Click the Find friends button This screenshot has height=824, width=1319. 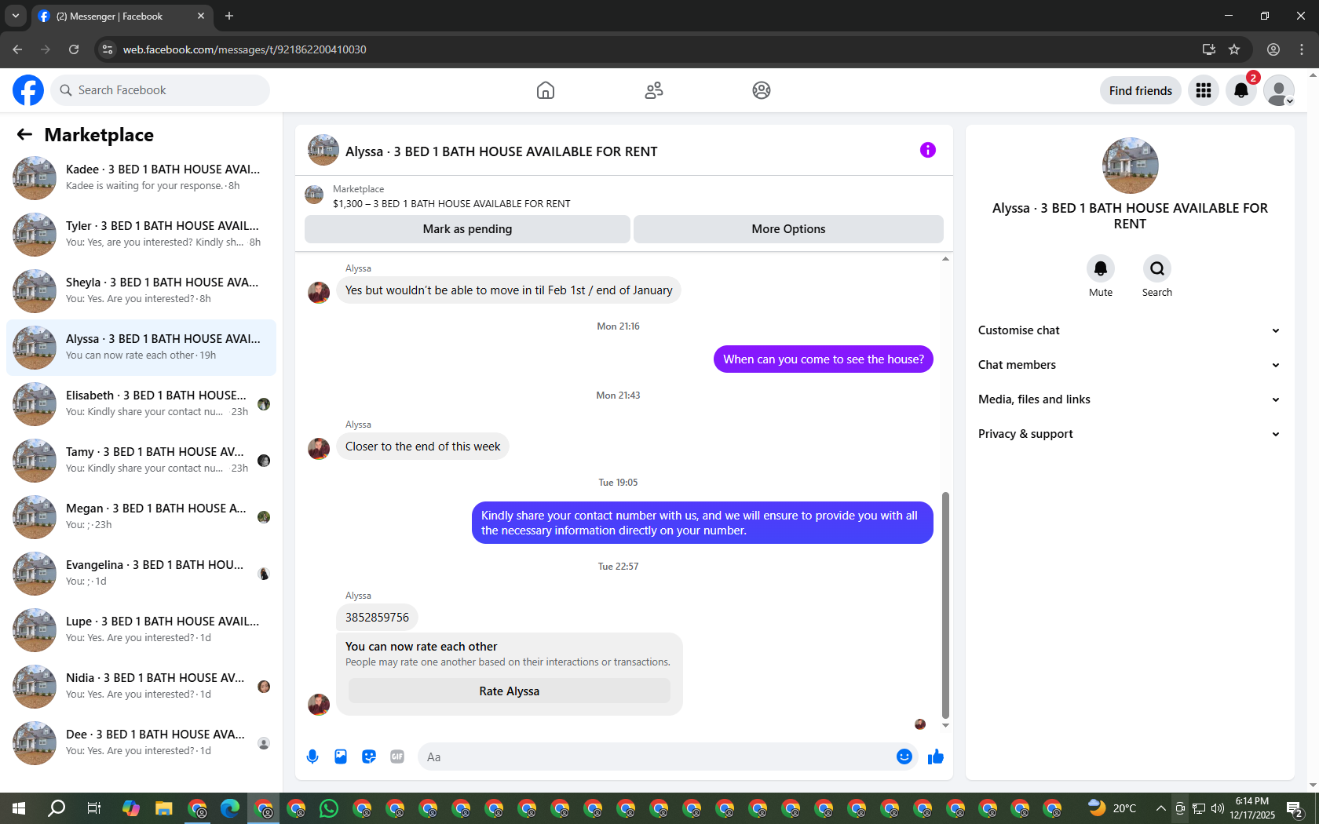click(x=1140, y=90)
